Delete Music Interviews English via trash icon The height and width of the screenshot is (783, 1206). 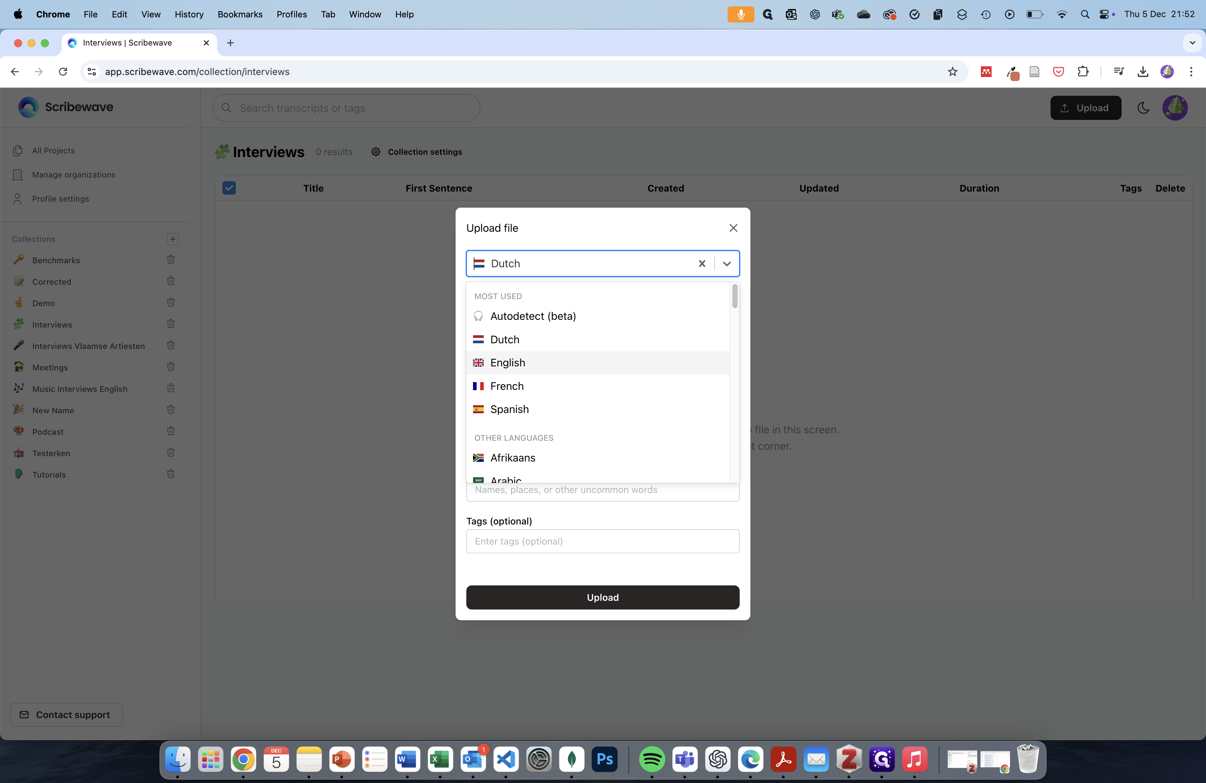pos(171,388)
